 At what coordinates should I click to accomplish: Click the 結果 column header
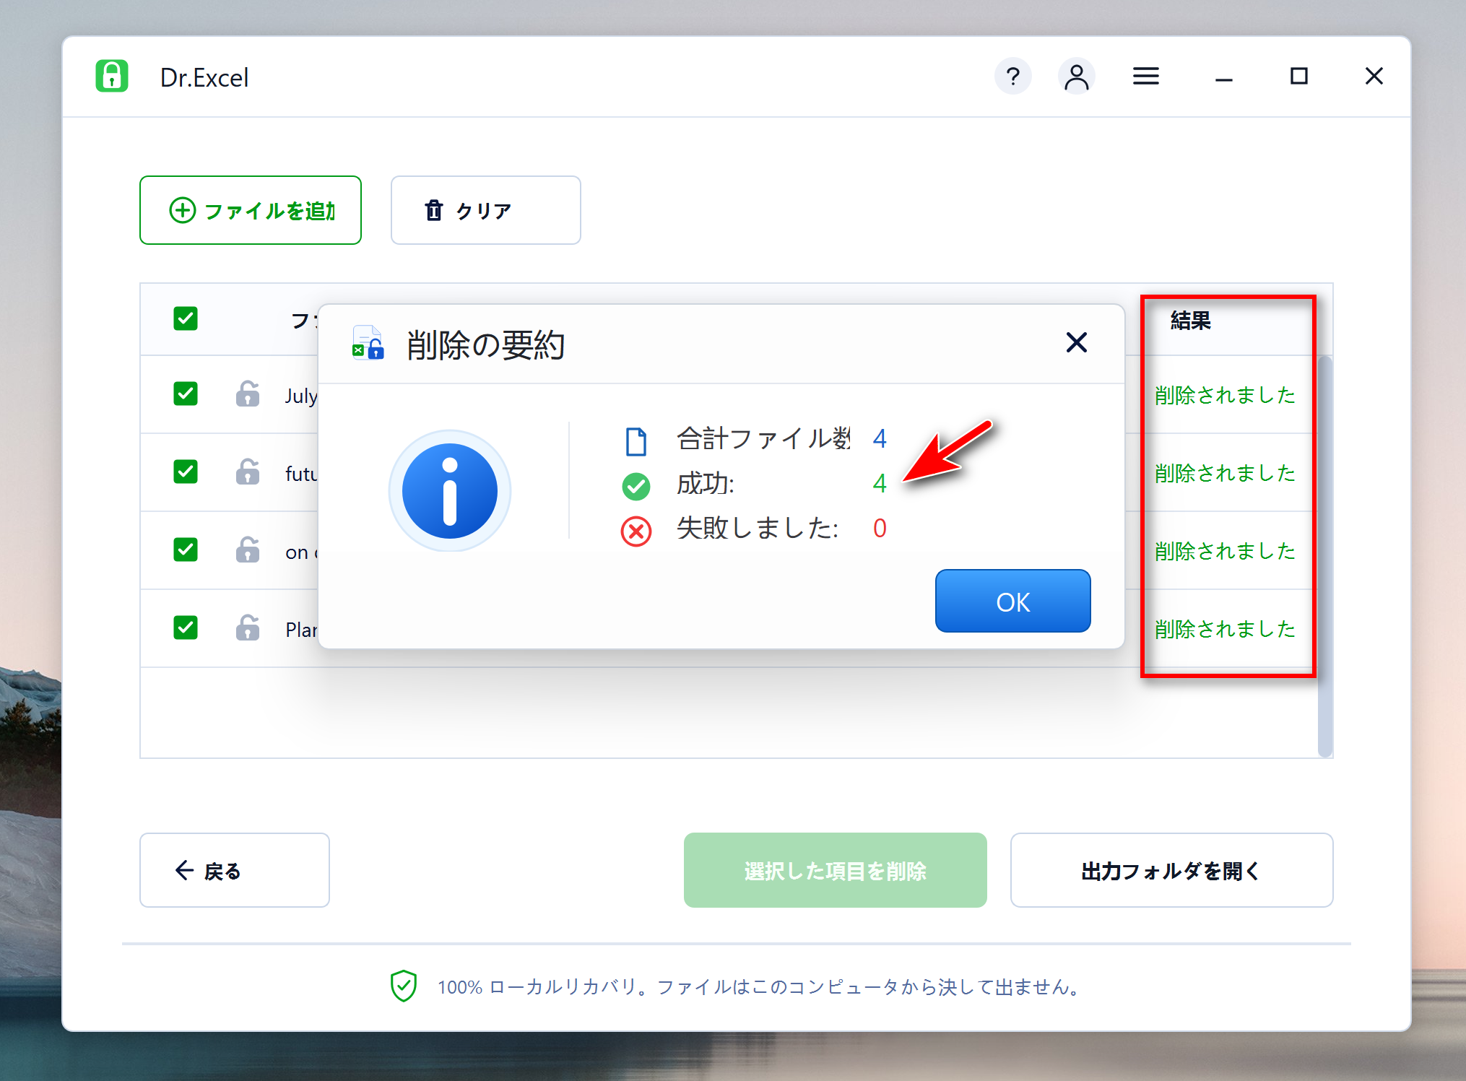1190,320
